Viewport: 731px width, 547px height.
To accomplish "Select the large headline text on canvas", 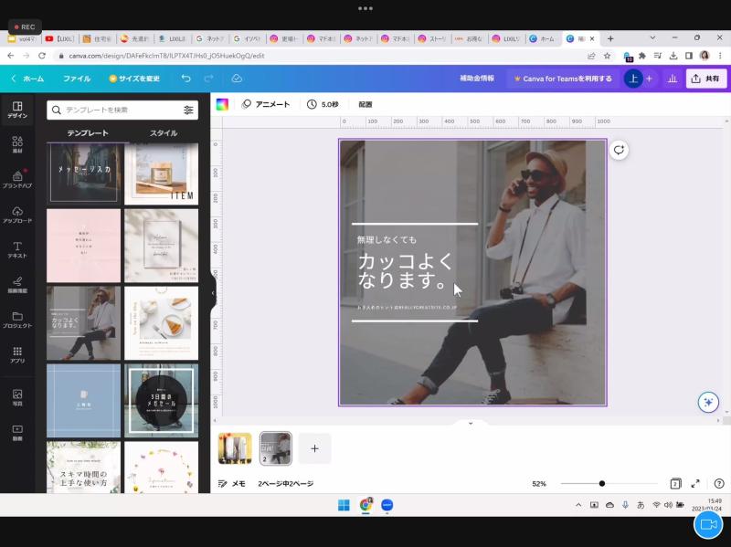I will coord(405,270).
